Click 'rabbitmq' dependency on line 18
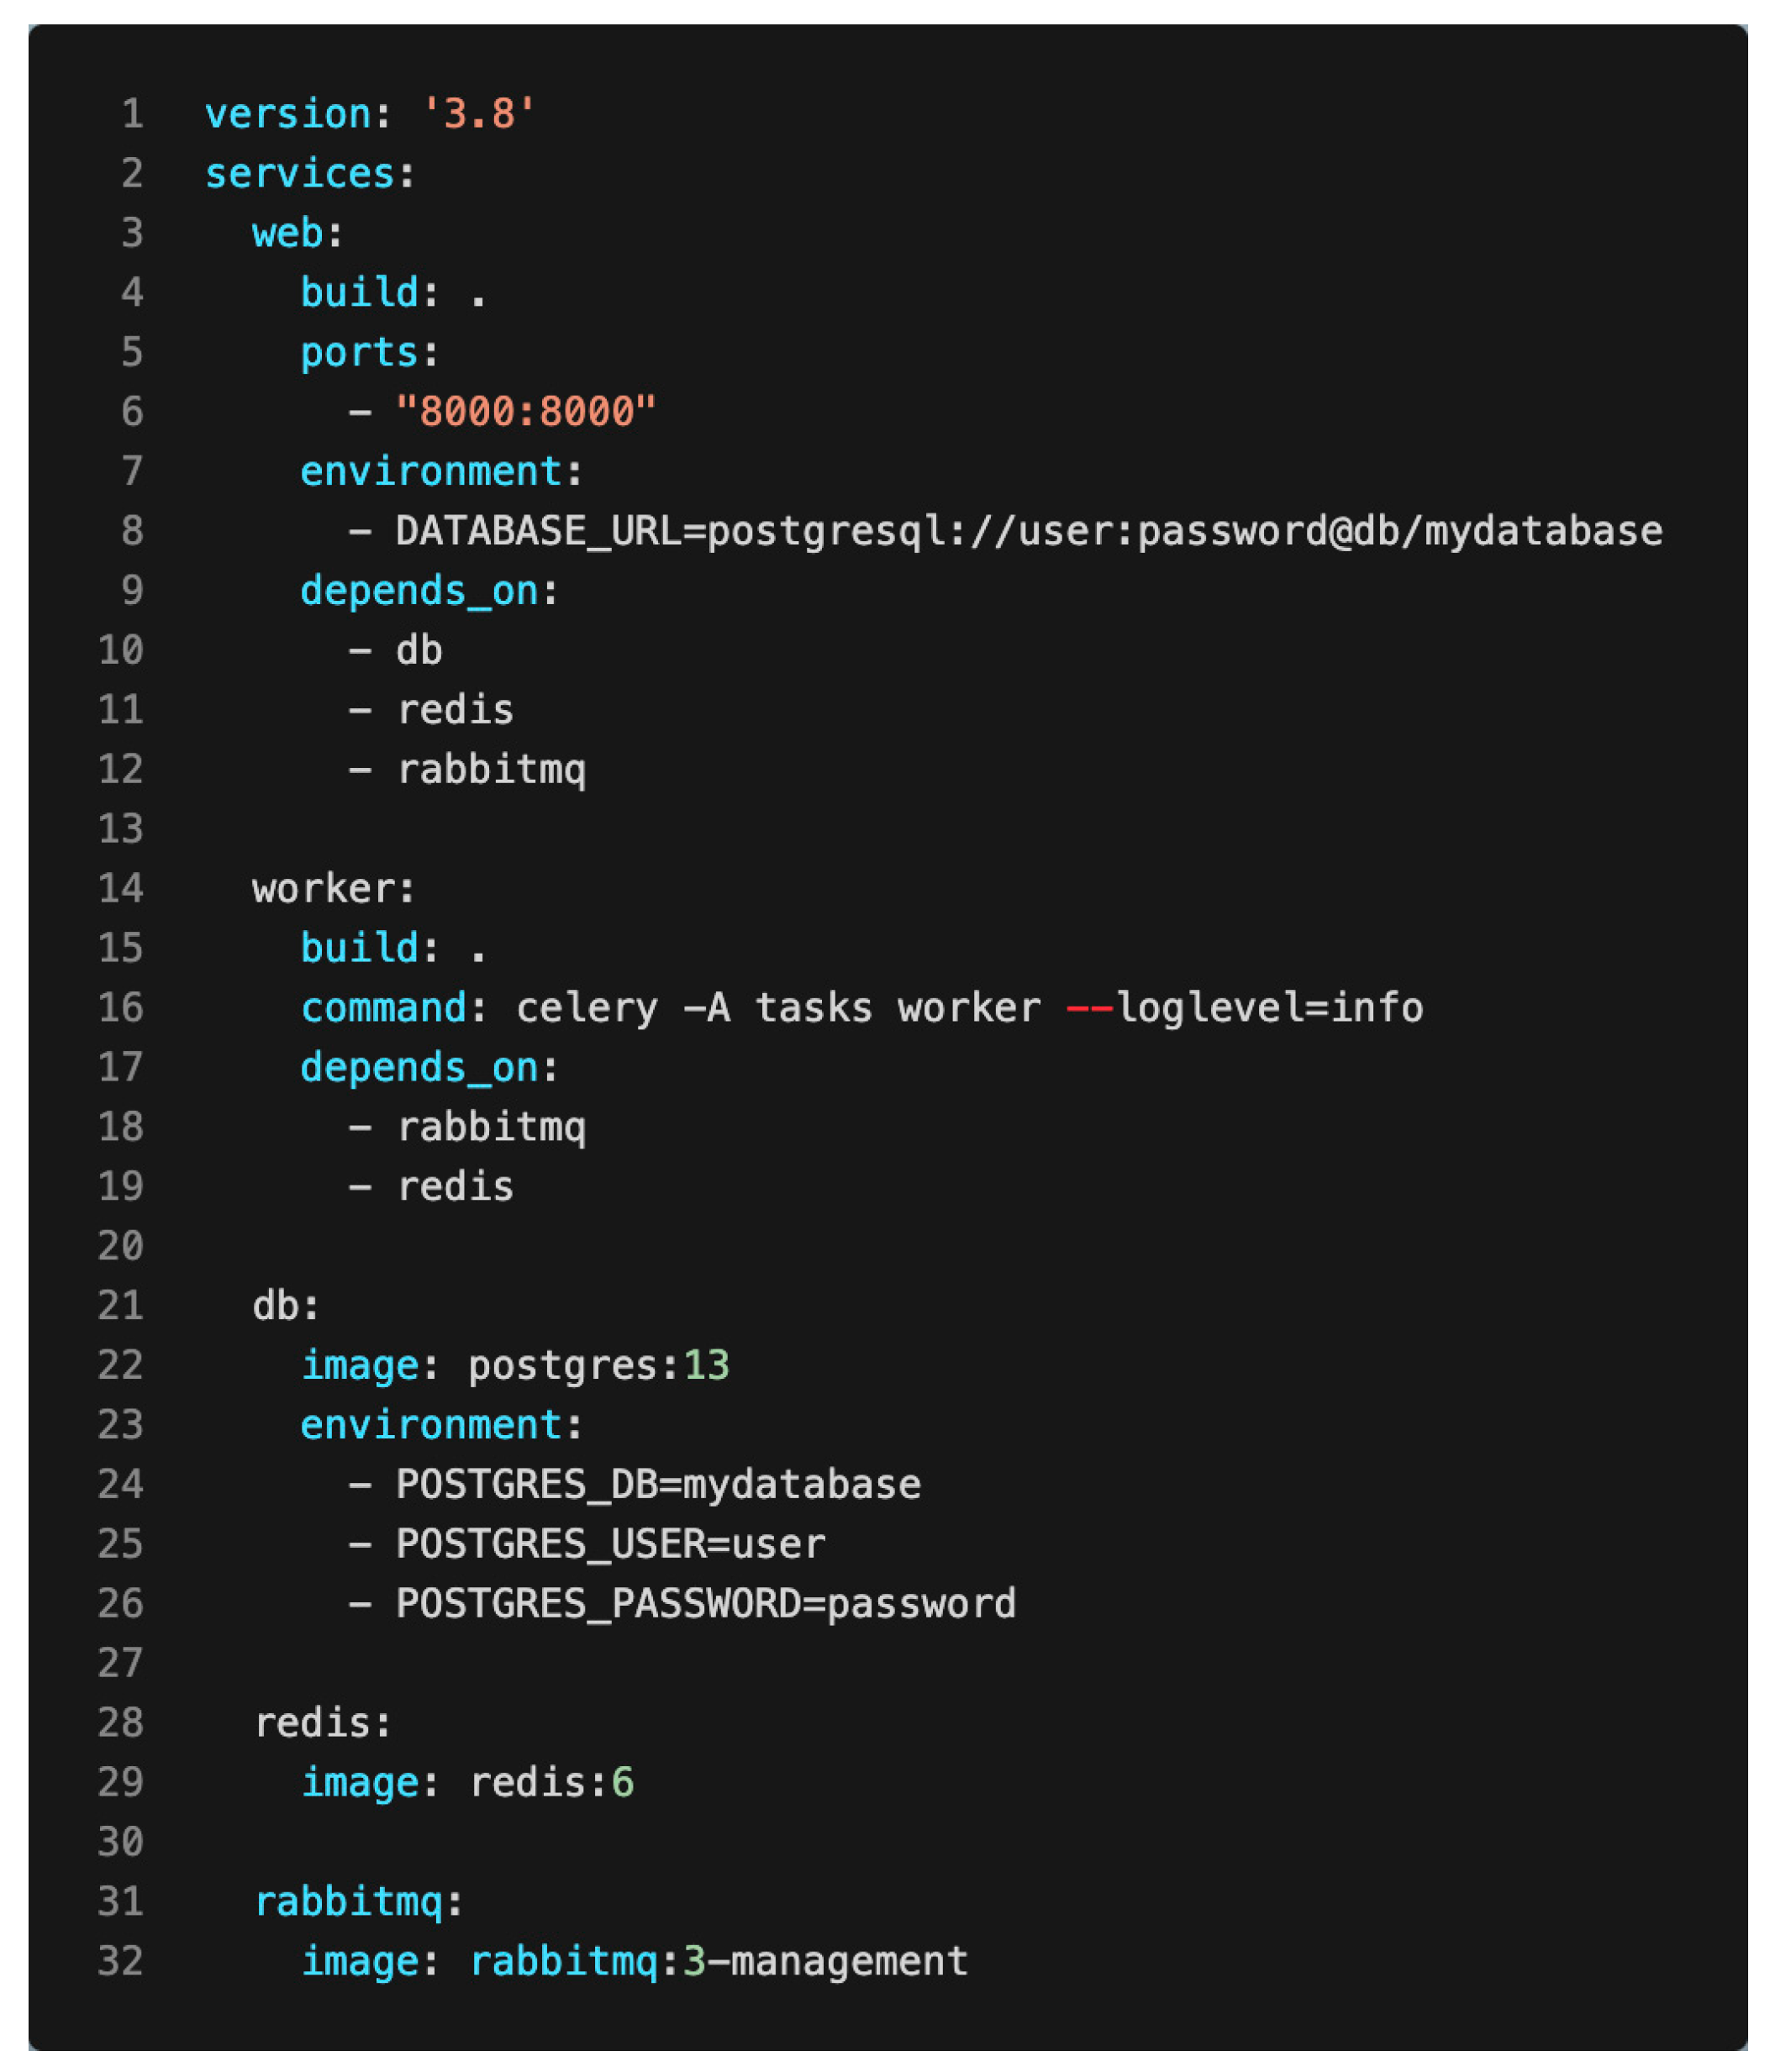This screenshot has width=1770, height=2072. tap(490, 1128)
